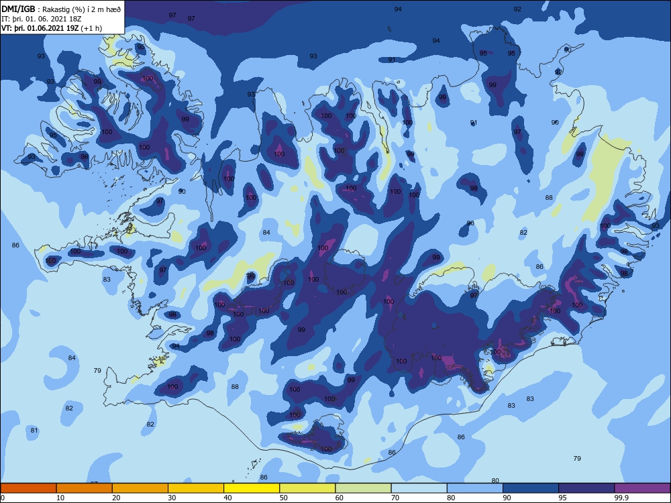Select the pale yellow 50–60 legend swatch
This screenshot has height=503, width=671.
pos(308,488)
